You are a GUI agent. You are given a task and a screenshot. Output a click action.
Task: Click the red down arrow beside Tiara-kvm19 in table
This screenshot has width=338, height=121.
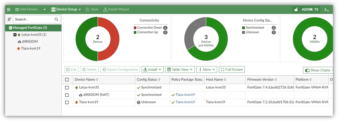pyautogui.click(x=76, y=102)
